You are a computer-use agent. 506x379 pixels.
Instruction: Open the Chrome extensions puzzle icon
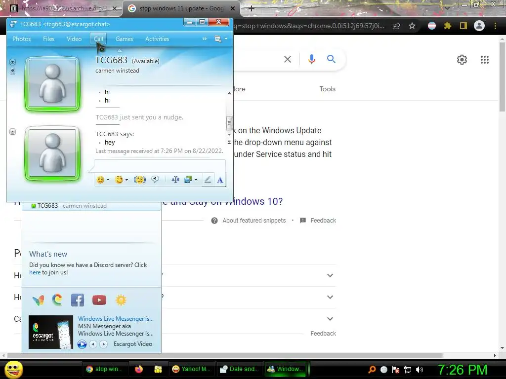(447, 26)
